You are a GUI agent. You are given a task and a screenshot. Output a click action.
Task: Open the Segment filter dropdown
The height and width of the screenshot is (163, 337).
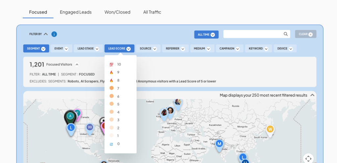pyautogui.click(x=36, y=49)
